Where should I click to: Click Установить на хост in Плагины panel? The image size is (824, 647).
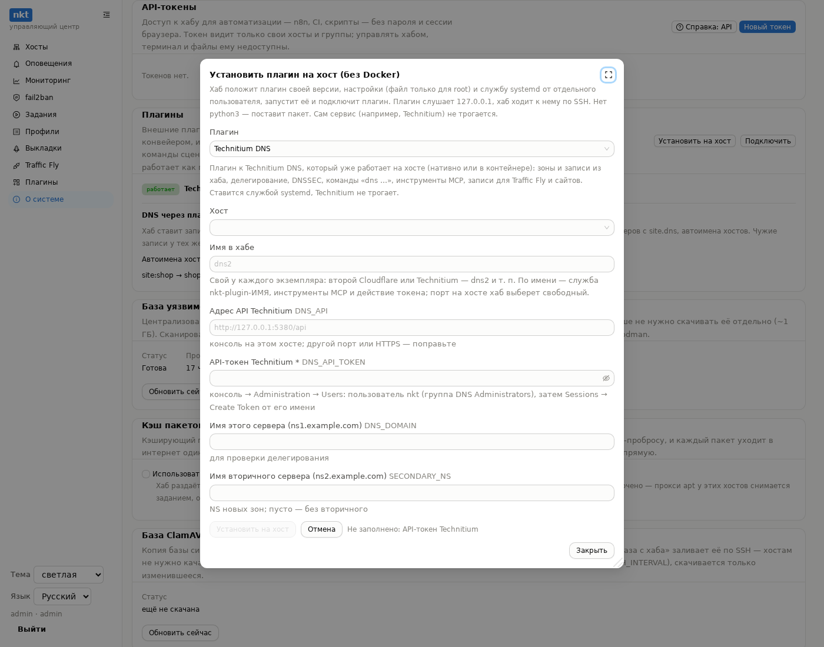(x=695, y=141)
